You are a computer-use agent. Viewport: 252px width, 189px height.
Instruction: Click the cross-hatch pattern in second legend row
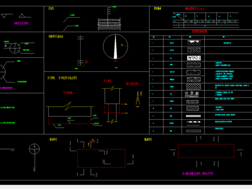(x=194, y=50)
